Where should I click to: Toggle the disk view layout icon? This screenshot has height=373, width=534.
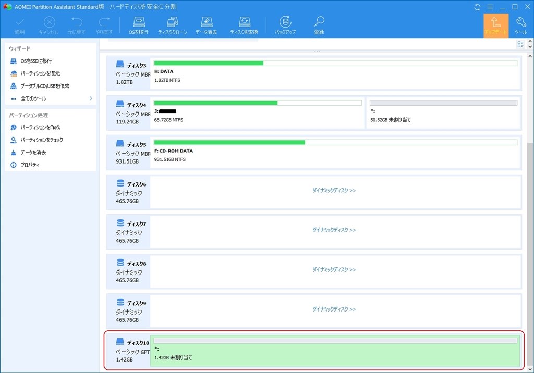point(520,44)
